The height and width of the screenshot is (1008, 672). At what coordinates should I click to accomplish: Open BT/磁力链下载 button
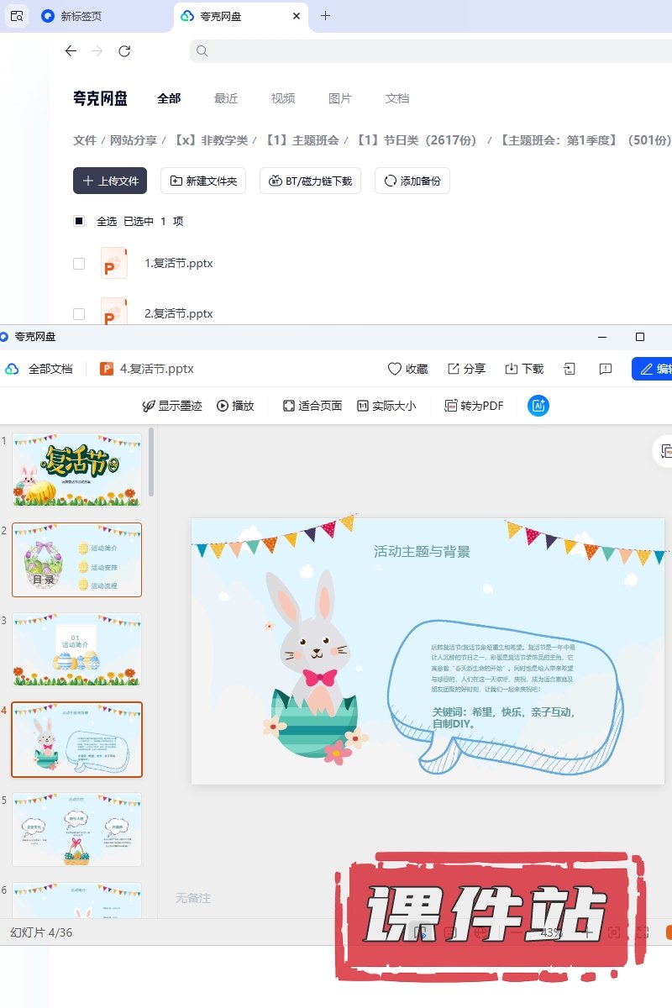(311, 181)
